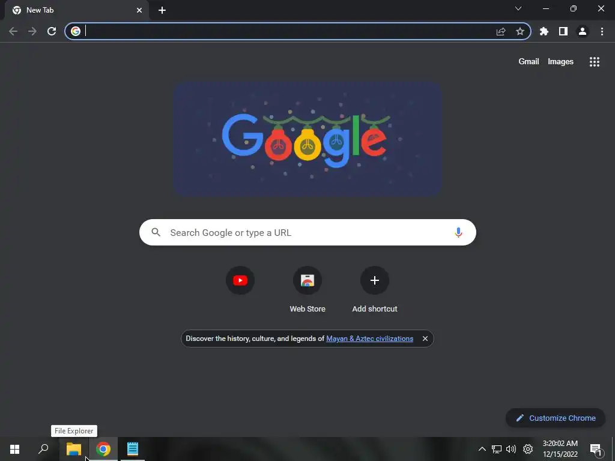The image size is (615, 461).
Task: Open the Chrome three-dot menu
Action: pyautogui.click(x=602, y=31)
